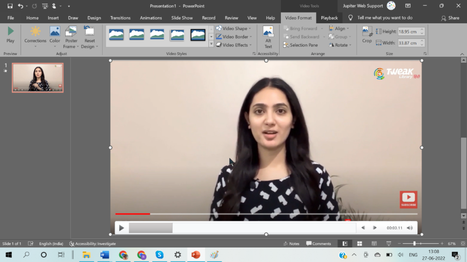Screen dimensions: 467x262
Task: Open the Corrections options
Action: pyautogui.click(x=35, y=37)
